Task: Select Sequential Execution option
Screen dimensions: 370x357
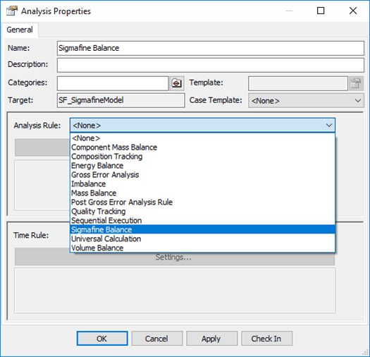Action: pos(202,220)
